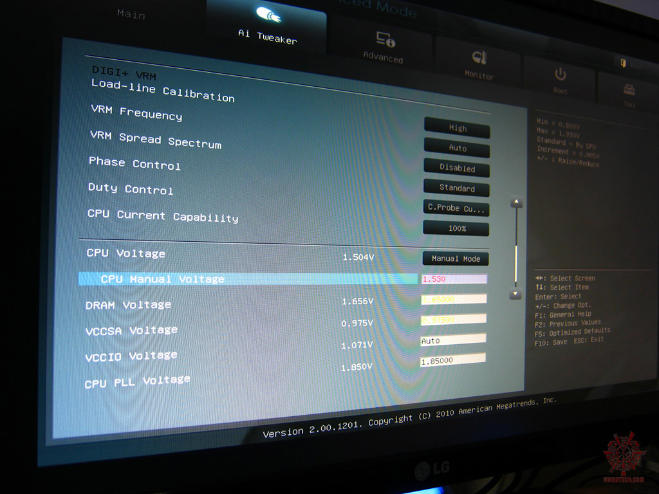Open CPU Current Capability 100% dropdown

coord(456,228)
